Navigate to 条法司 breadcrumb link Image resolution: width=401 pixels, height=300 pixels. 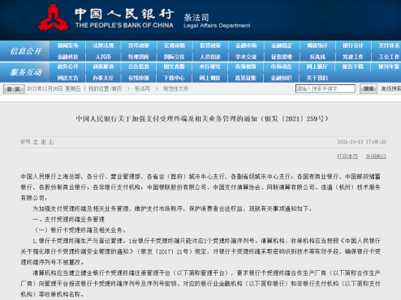(142, 88)
